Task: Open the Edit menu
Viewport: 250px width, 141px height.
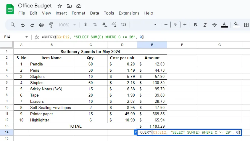Action: pos(33,13)
